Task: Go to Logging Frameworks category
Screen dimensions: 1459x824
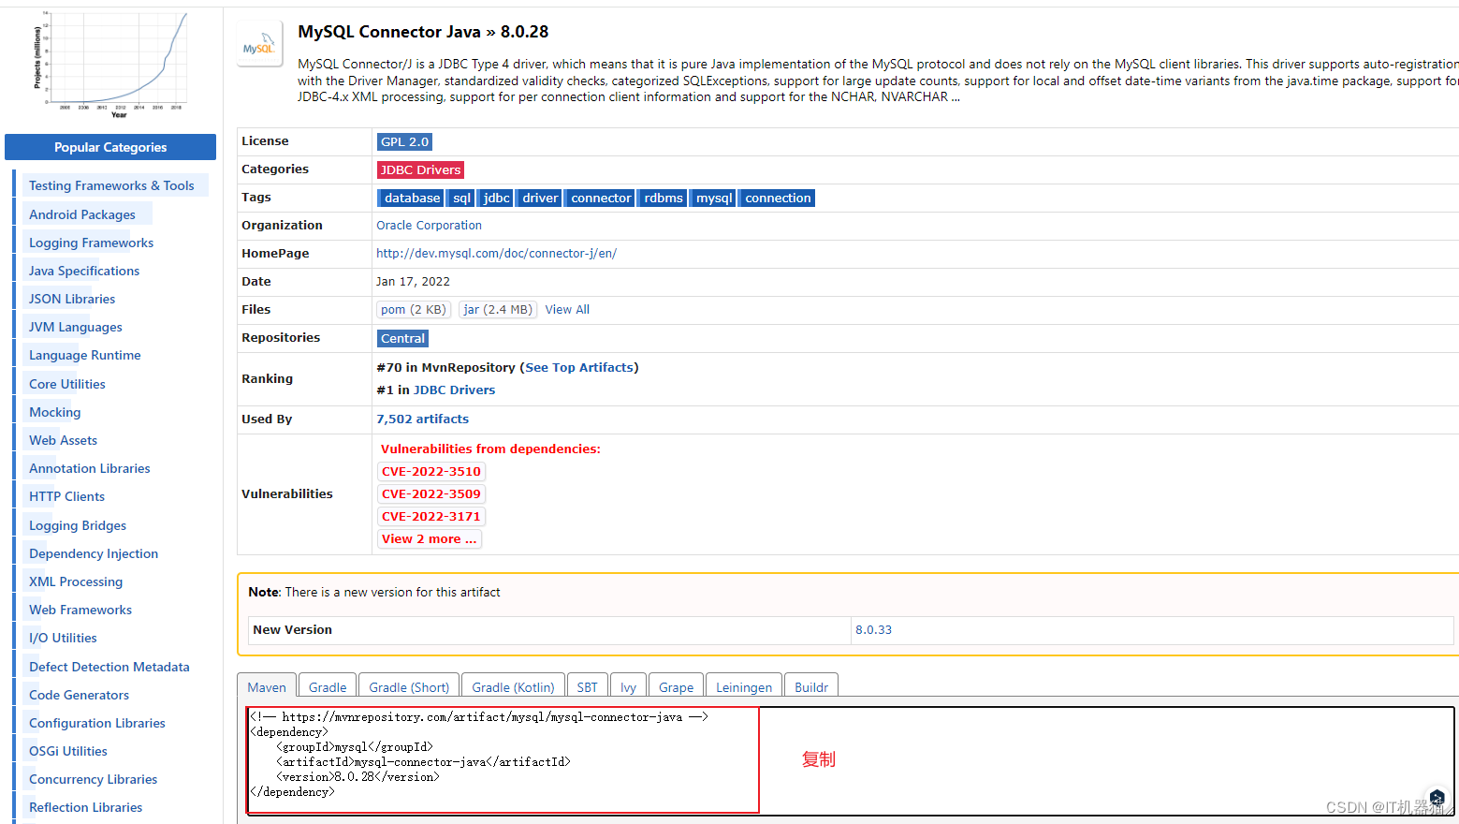Action: (91, 243)
